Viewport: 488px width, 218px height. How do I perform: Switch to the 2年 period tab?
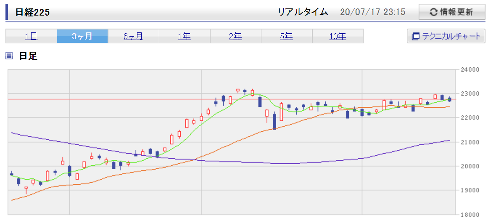tap(235, 36)
